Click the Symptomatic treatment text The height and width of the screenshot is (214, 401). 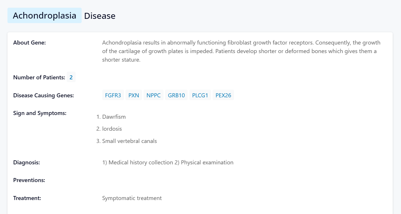[132, 198]
